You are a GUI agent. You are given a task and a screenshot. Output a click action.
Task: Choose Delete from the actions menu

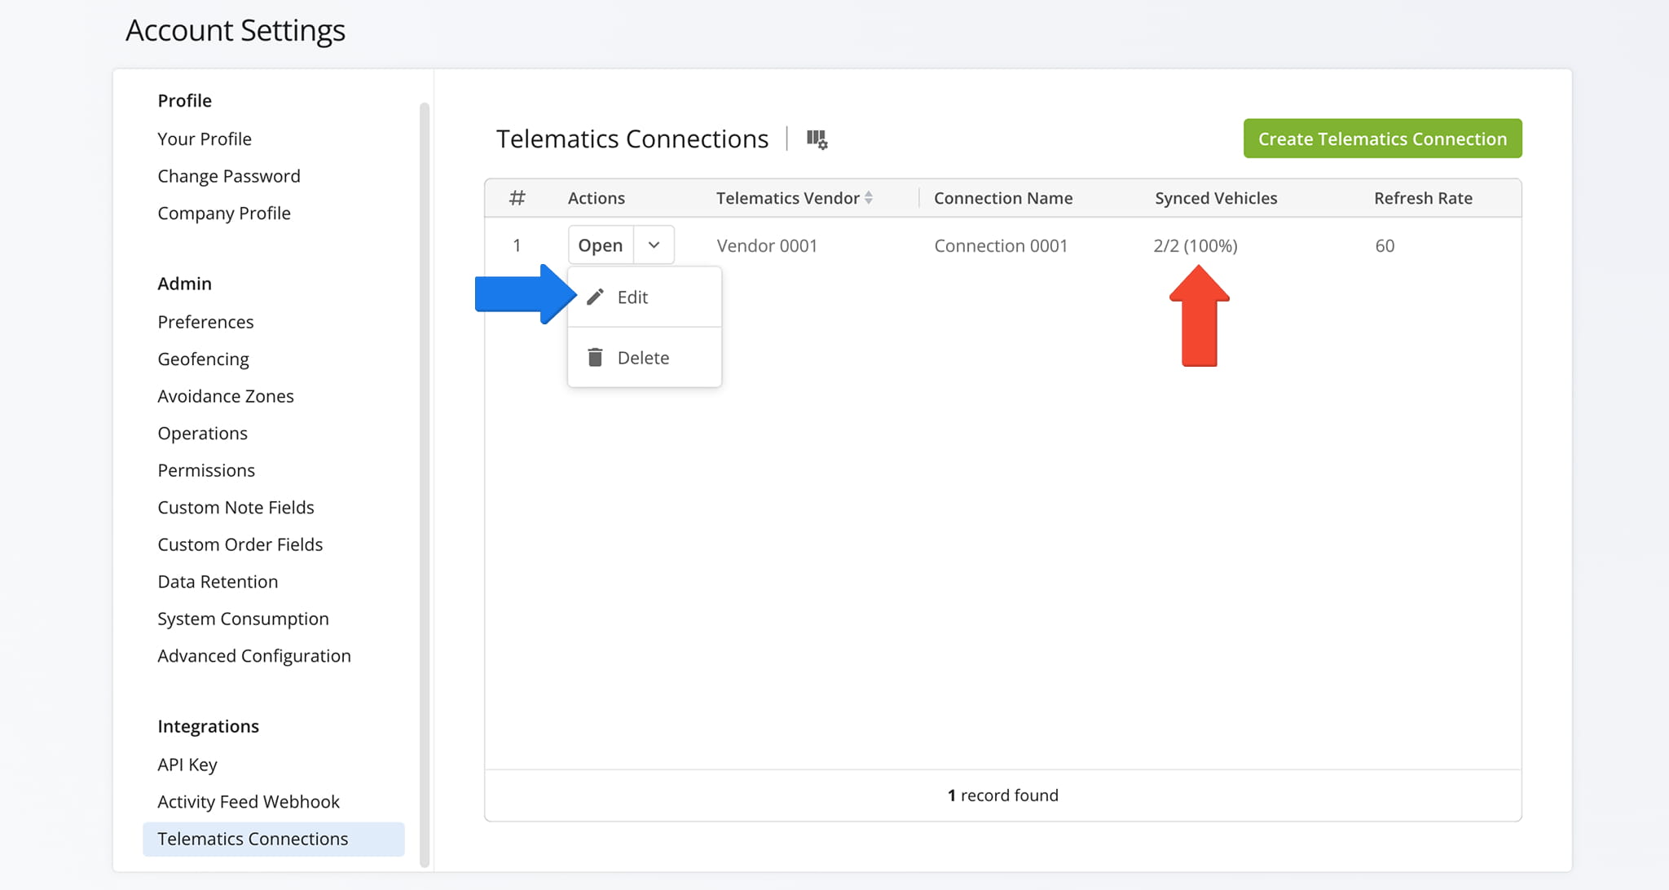click(x=643, y=358)
